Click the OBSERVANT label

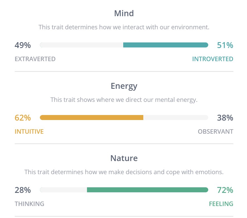[215, 131]
